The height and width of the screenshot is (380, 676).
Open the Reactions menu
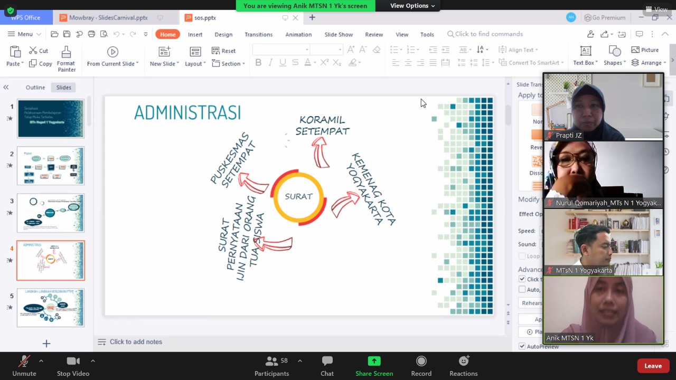click(463, 362)
